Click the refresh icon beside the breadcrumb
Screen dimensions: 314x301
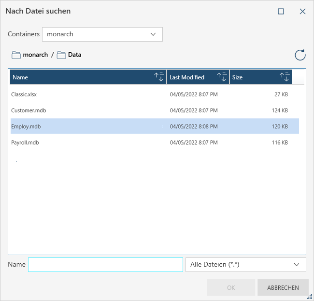click(300, 55)
